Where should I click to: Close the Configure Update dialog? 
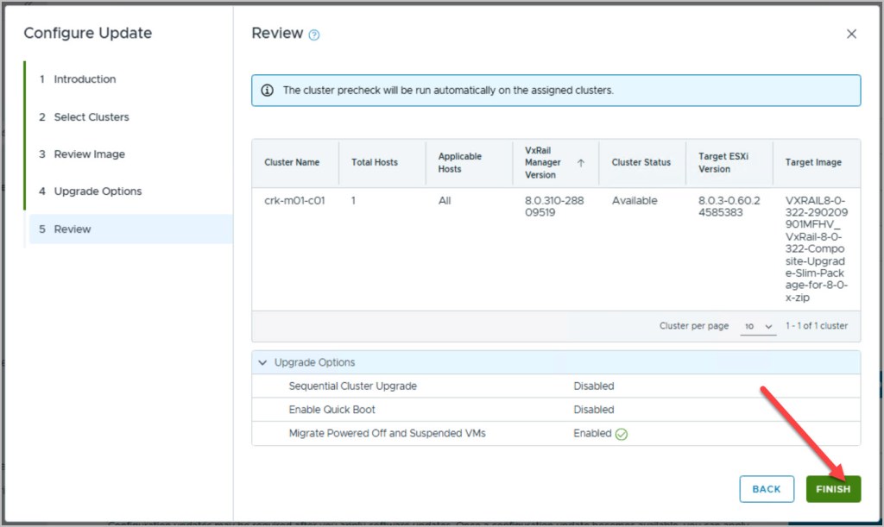851,35
